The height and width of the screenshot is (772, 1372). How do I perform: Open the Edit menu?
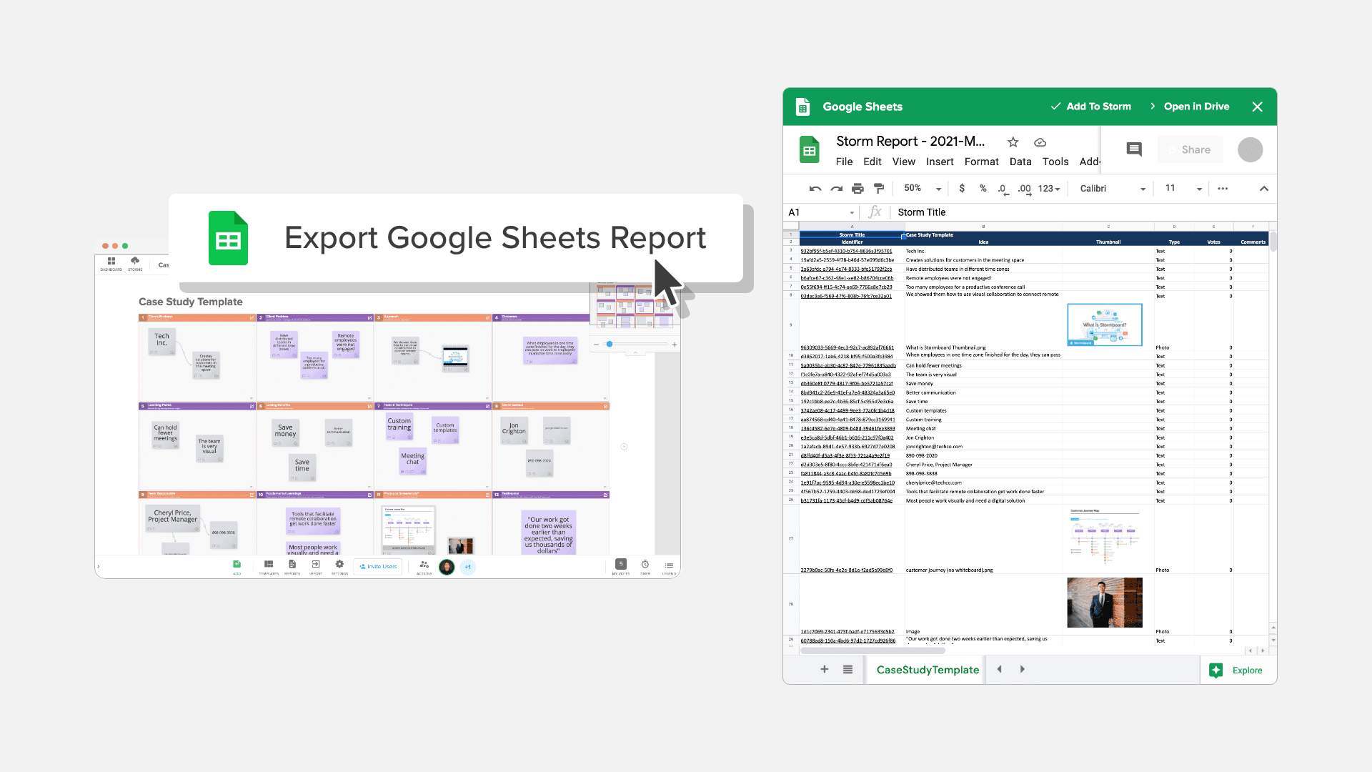click(872, 162)
